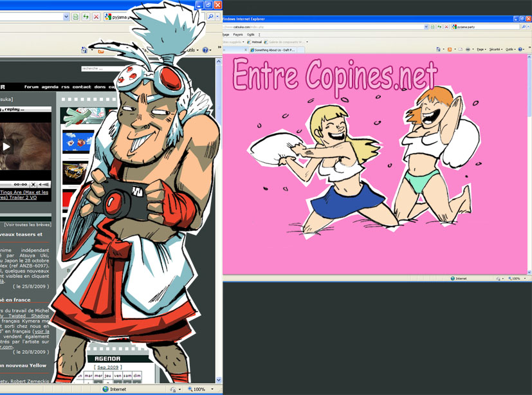532x395 pixels.
Task: Click the mail icon in right window
Action: click(x=461, y=49)
